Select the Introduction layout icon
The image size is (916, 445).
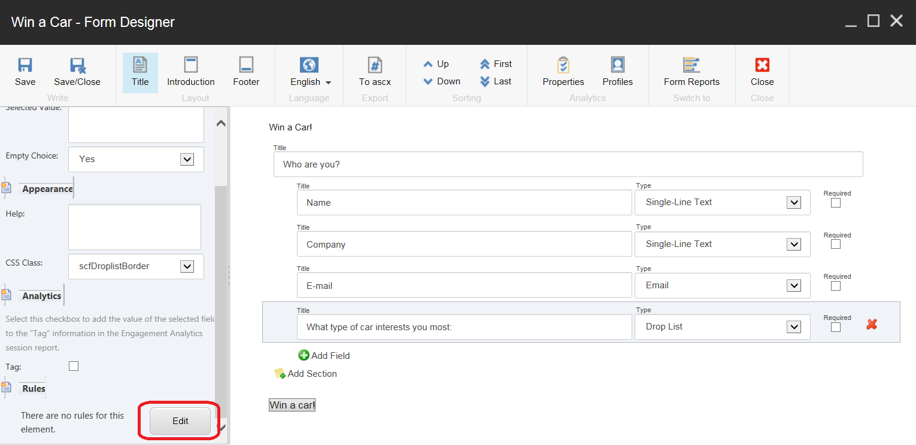190,66
